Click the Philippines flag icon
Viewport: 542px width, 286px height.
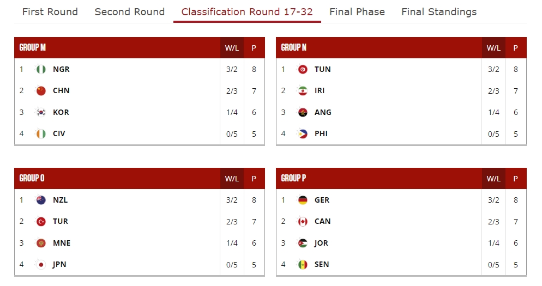click(x=303, y=134)
